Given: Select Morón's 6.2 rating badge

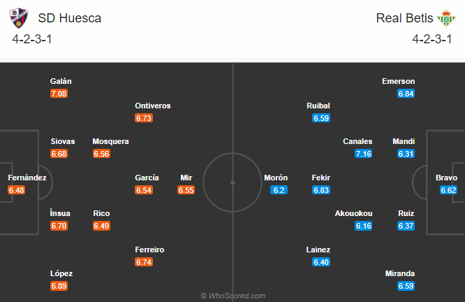Looking at the screenshot, I should click(279, 190).
